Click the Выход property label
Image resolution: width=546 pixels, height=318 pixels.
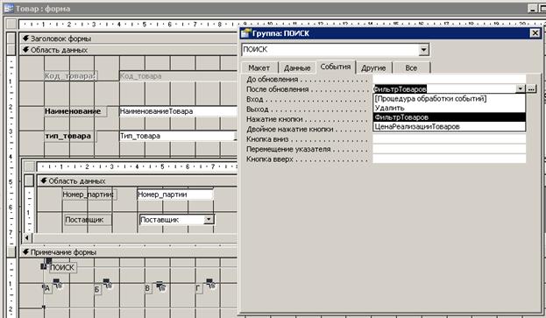pyautogui.click(x=258, y=110)
